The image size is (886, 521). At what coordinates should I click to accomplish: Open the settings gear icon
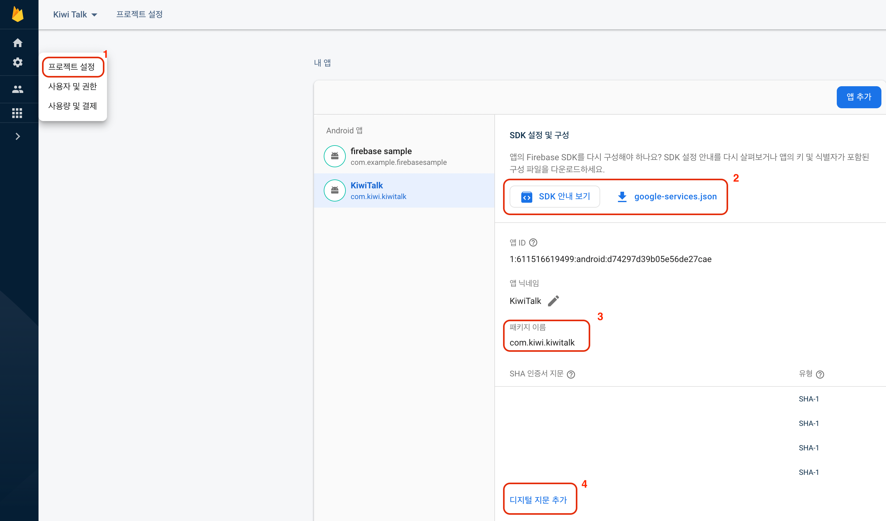(18, 63)
